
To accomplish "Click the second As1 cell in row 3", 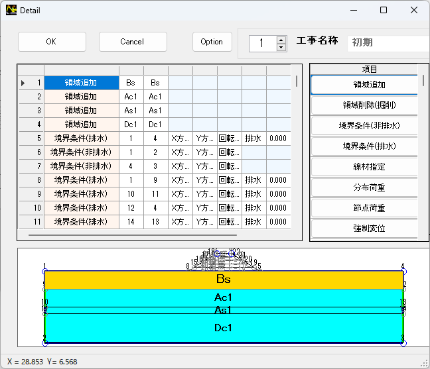I will pos(156,111).
